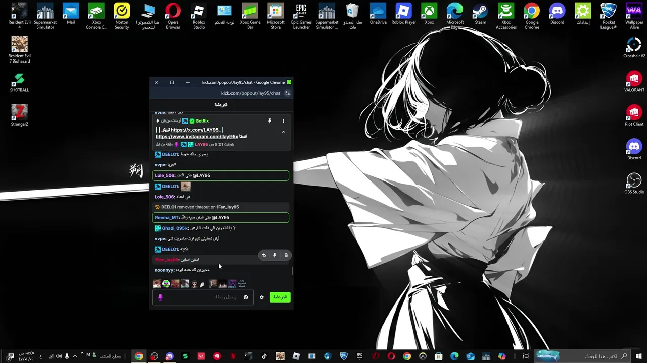Open Wallpaper Alive desktop icon
This screenshot has width=647, height=363.
634,16
